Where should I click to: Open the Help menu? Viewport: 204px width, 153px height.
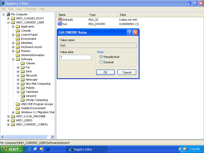(42, 9)
